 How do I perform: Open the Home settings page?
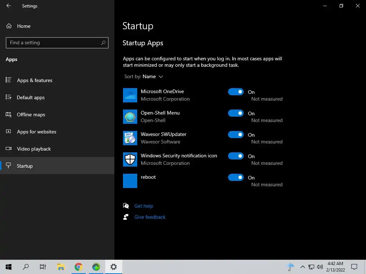pyautogui.click(x=57, y=26)
